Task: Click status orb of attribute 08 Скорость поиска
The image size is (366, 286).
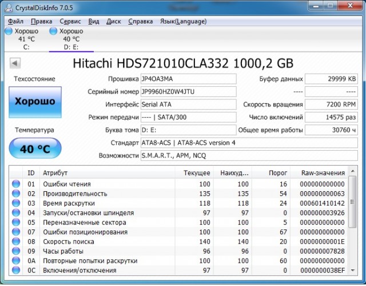Action: click(16, 241)
